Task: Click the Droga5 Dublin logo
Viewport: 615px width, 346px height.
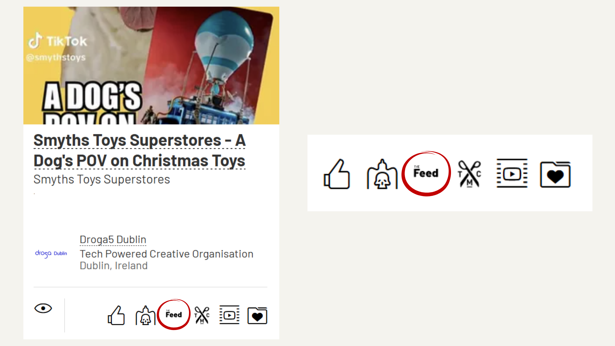Action: click(x=51, y=253)
